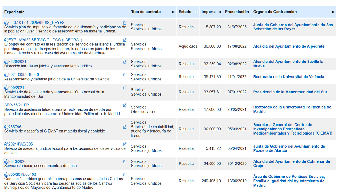Image resolution: width=339 pixels, height=191 pixels.
Task: Open Presidencia de la Mancomunidad del Sur link
Action: pos(290,92)
